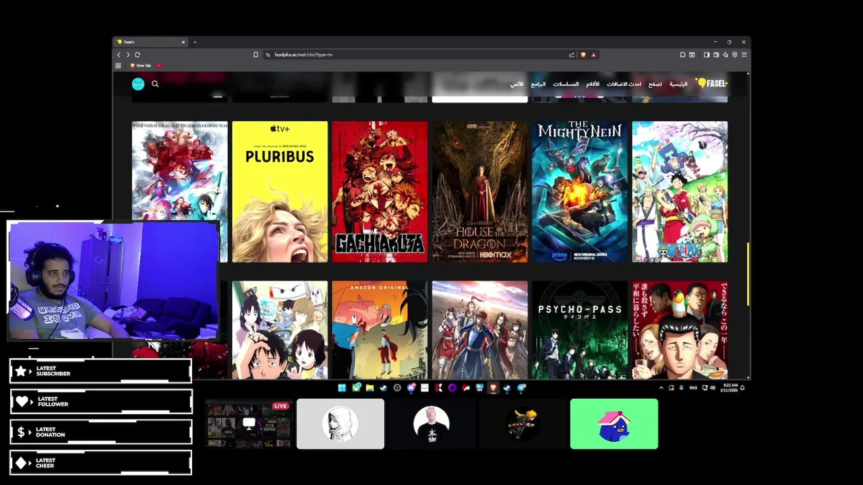Open the new tab plus button
863x485 pixels.
click(x=195, y=42)
